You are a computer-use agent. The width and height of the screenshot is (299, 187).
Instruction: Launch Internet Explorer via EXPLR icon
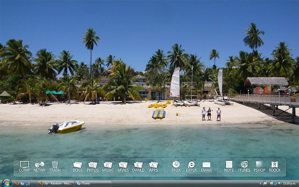tap(191, 165)
